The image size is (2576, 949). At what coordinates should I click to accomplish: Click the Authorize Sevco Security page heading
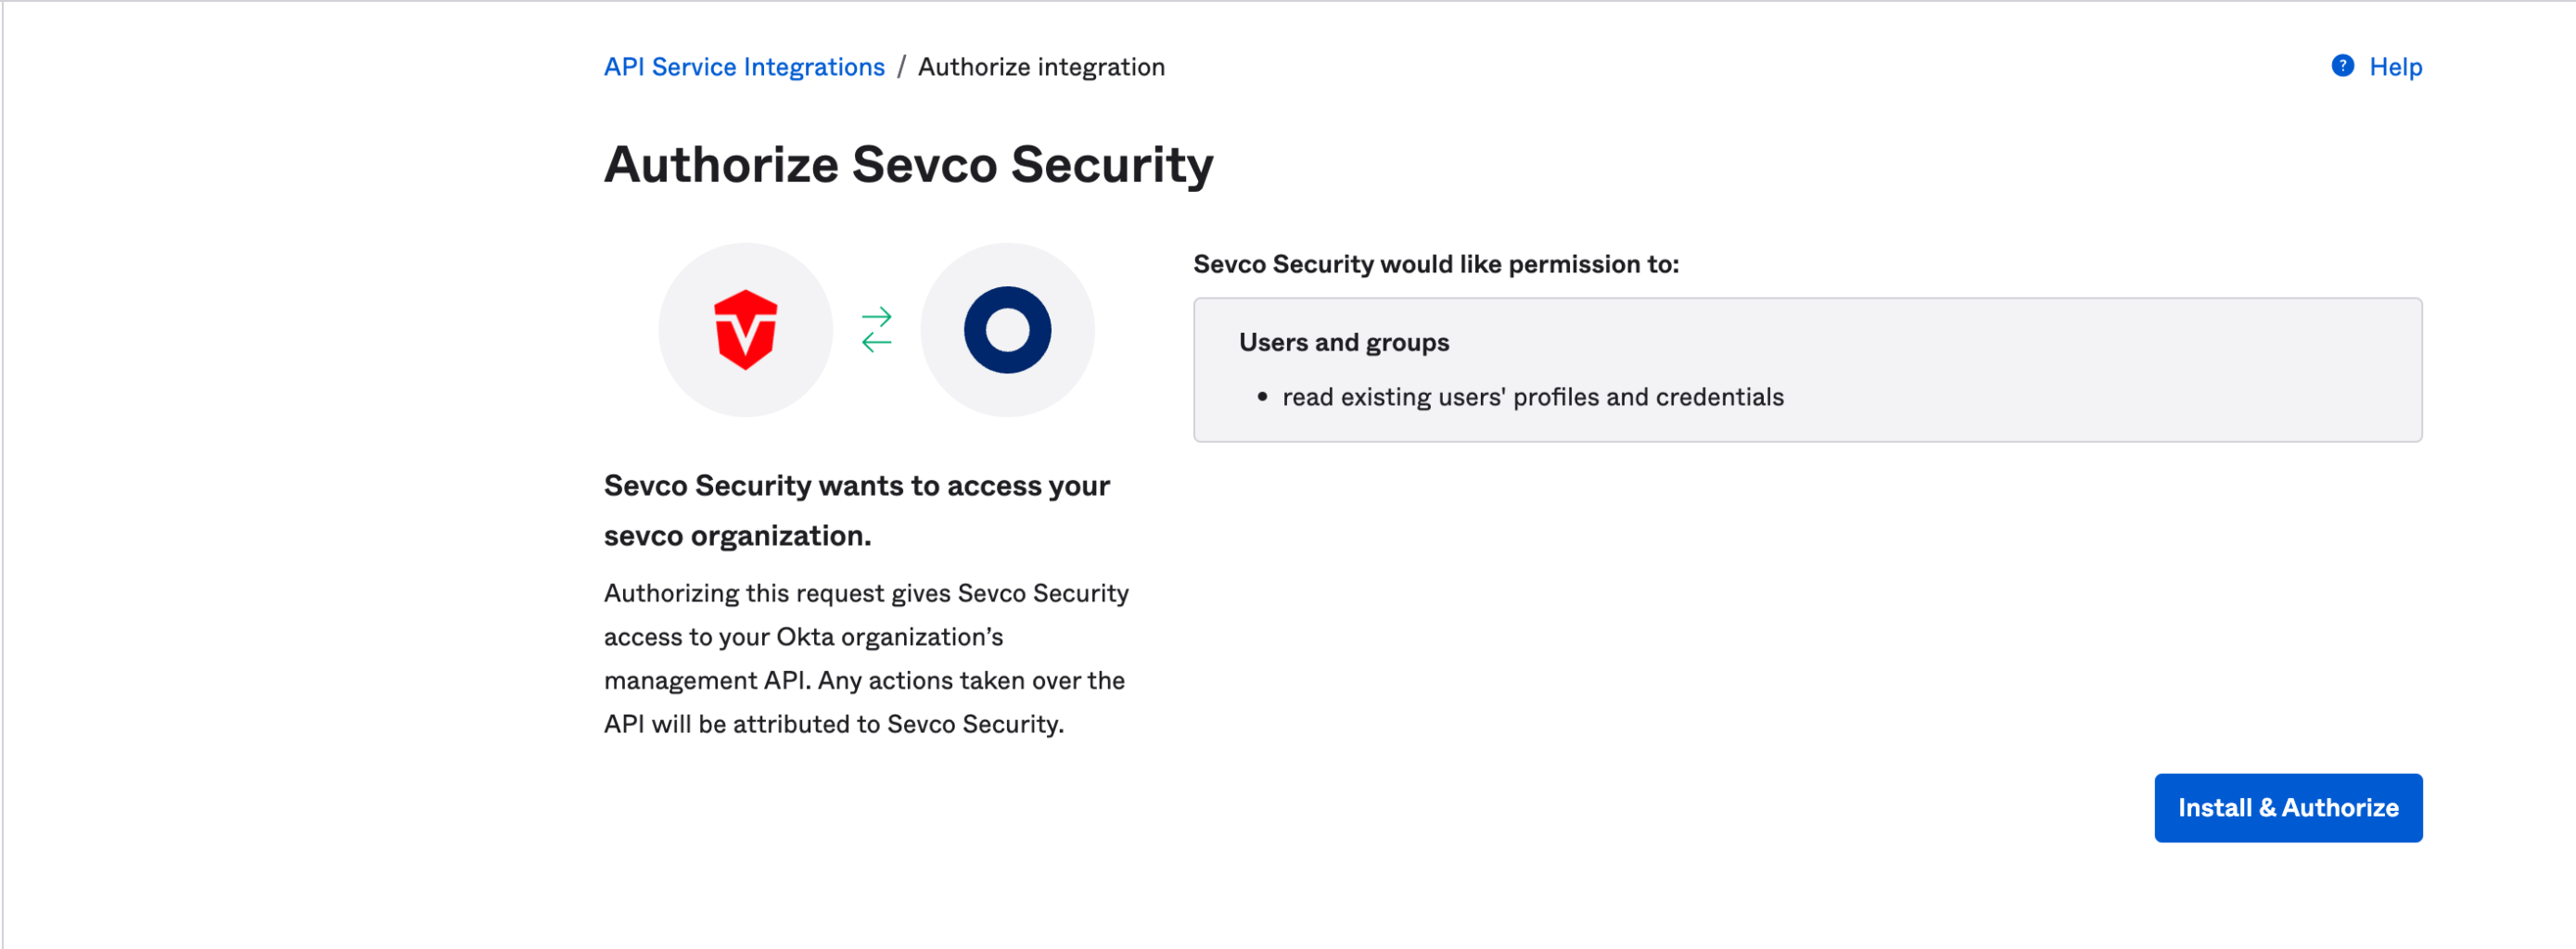908,164
